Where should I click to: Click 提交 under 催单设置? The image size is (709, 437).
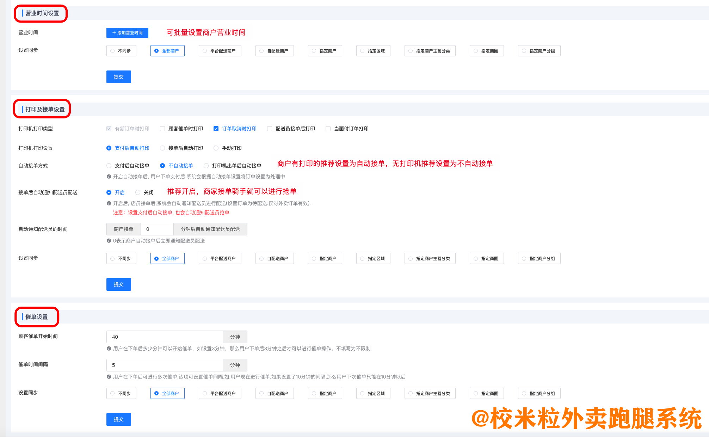tap(119, 419)
